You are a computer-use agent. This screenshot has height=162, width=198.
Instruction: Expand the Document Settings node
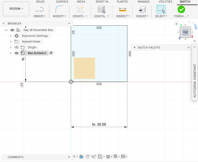point(11,36)
